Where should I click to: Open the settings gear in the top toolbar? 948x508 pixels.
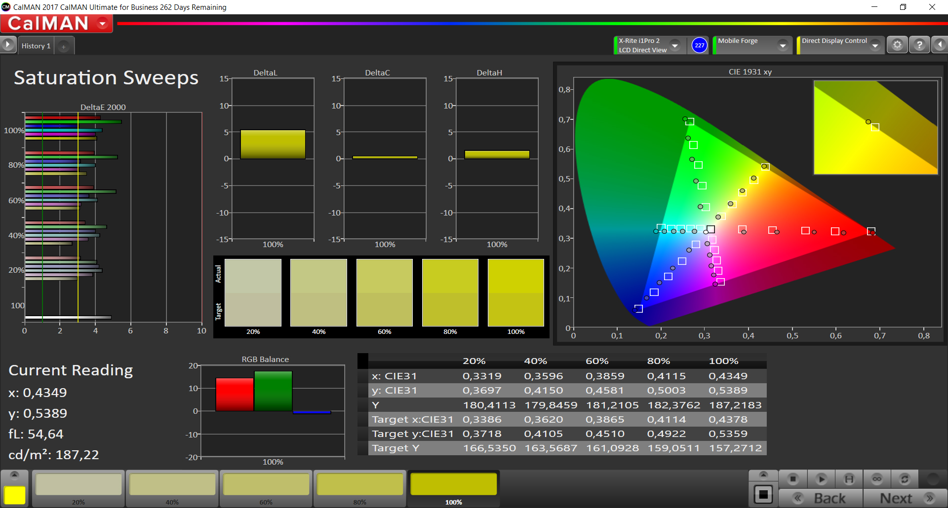[x=897, y=45]
